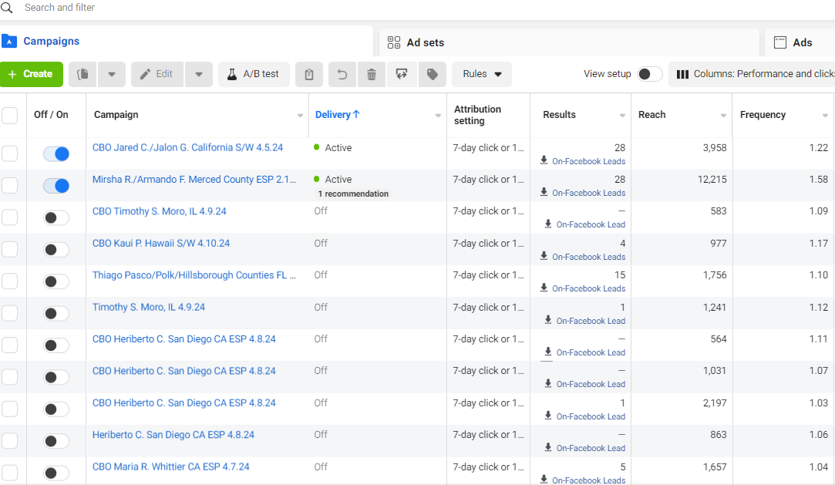835x485 pixels.
Task: Click reach value 12,215
Action: pyautogui.click(x=712, y=180)
